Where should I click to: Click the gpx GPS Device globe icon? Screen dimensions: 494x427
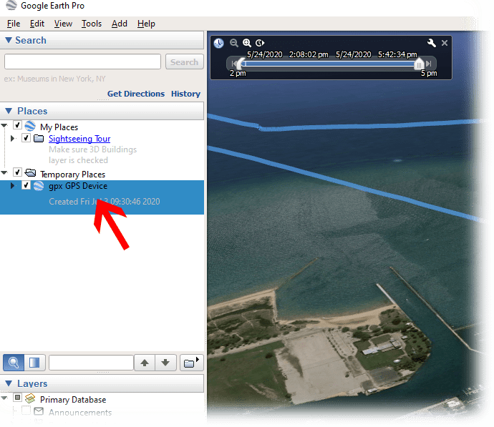coord(39,186)
